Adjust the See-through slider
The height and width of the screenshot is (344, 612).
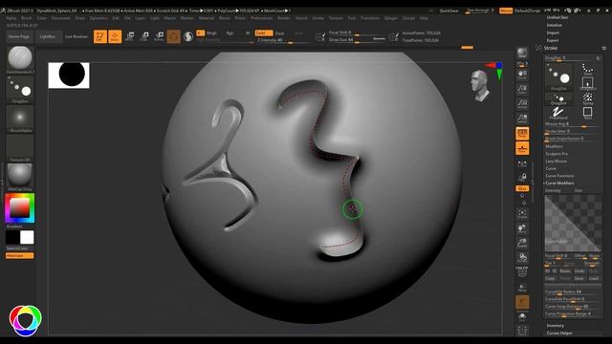click(480, 11)
